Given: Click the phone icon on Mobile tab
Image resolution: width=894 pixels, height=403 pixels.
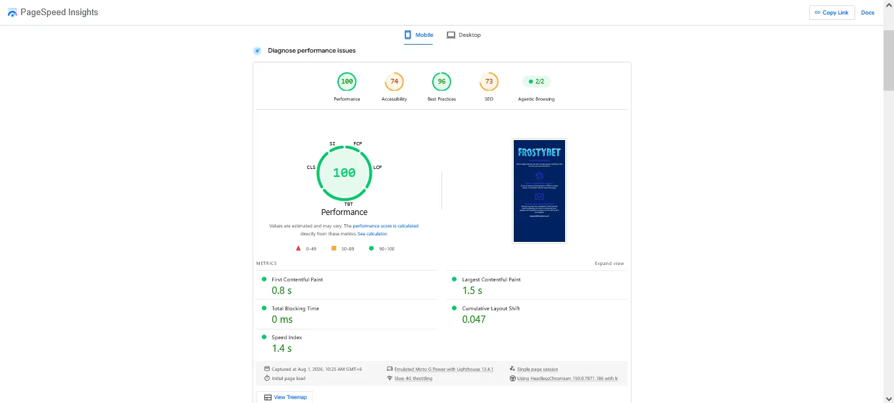Looking at the screenshot, I should (408, 35).
